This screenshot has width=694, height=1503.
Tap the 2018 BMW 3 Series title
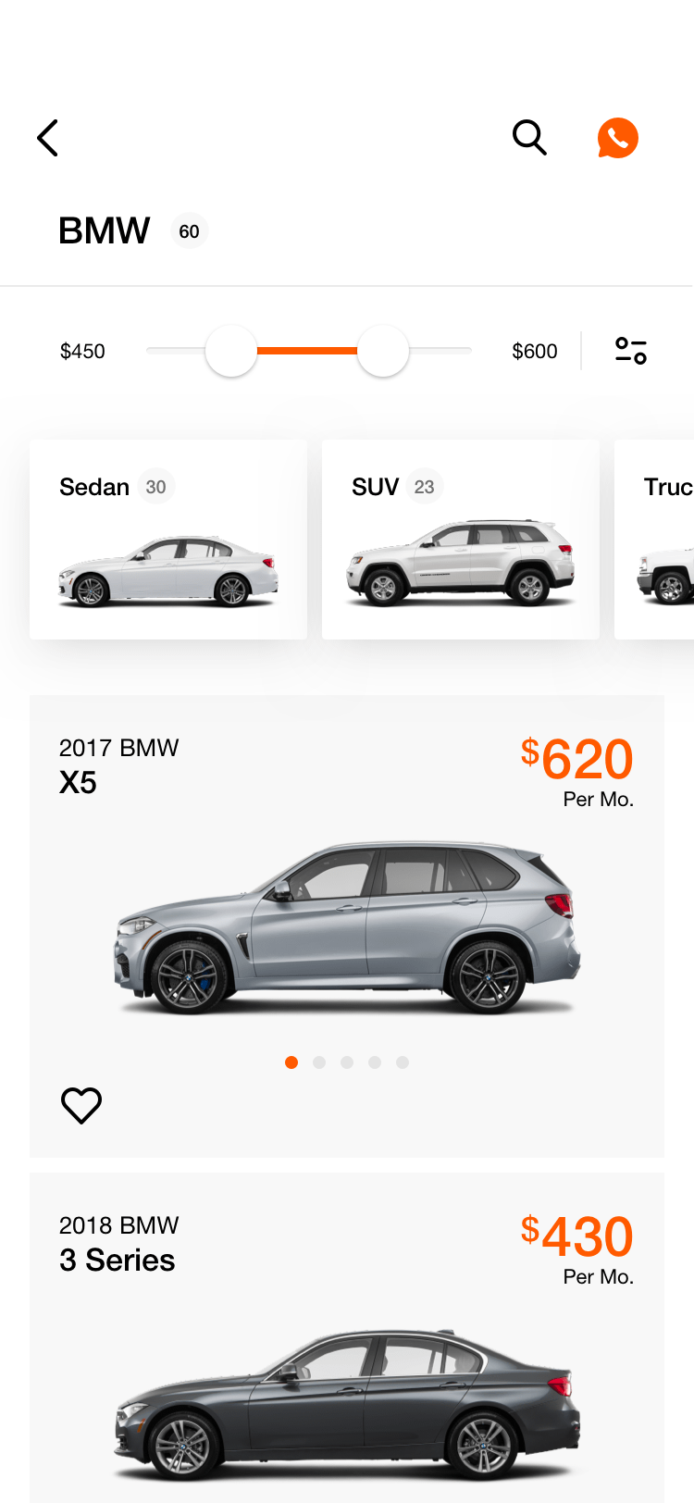tap(119, 1244)
